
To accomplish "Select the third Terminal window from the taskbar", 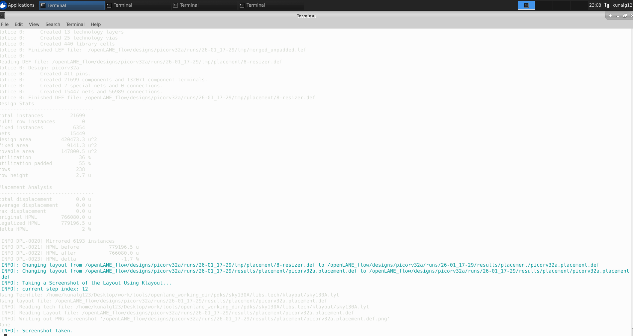I will pos(189,5).
